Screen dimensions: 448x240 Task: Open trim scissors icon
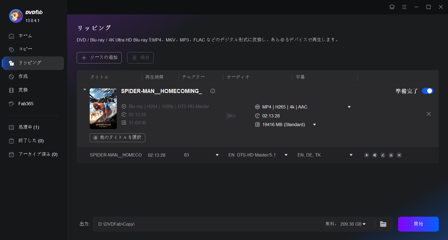tap(391, 155)
